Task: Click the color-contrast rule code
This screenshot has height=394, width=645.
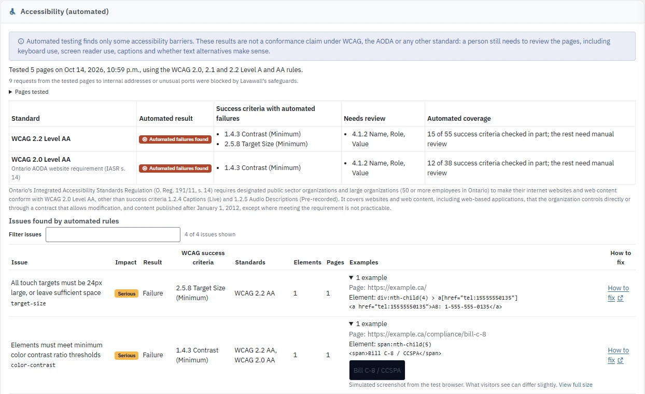Action: pos(33,365)
